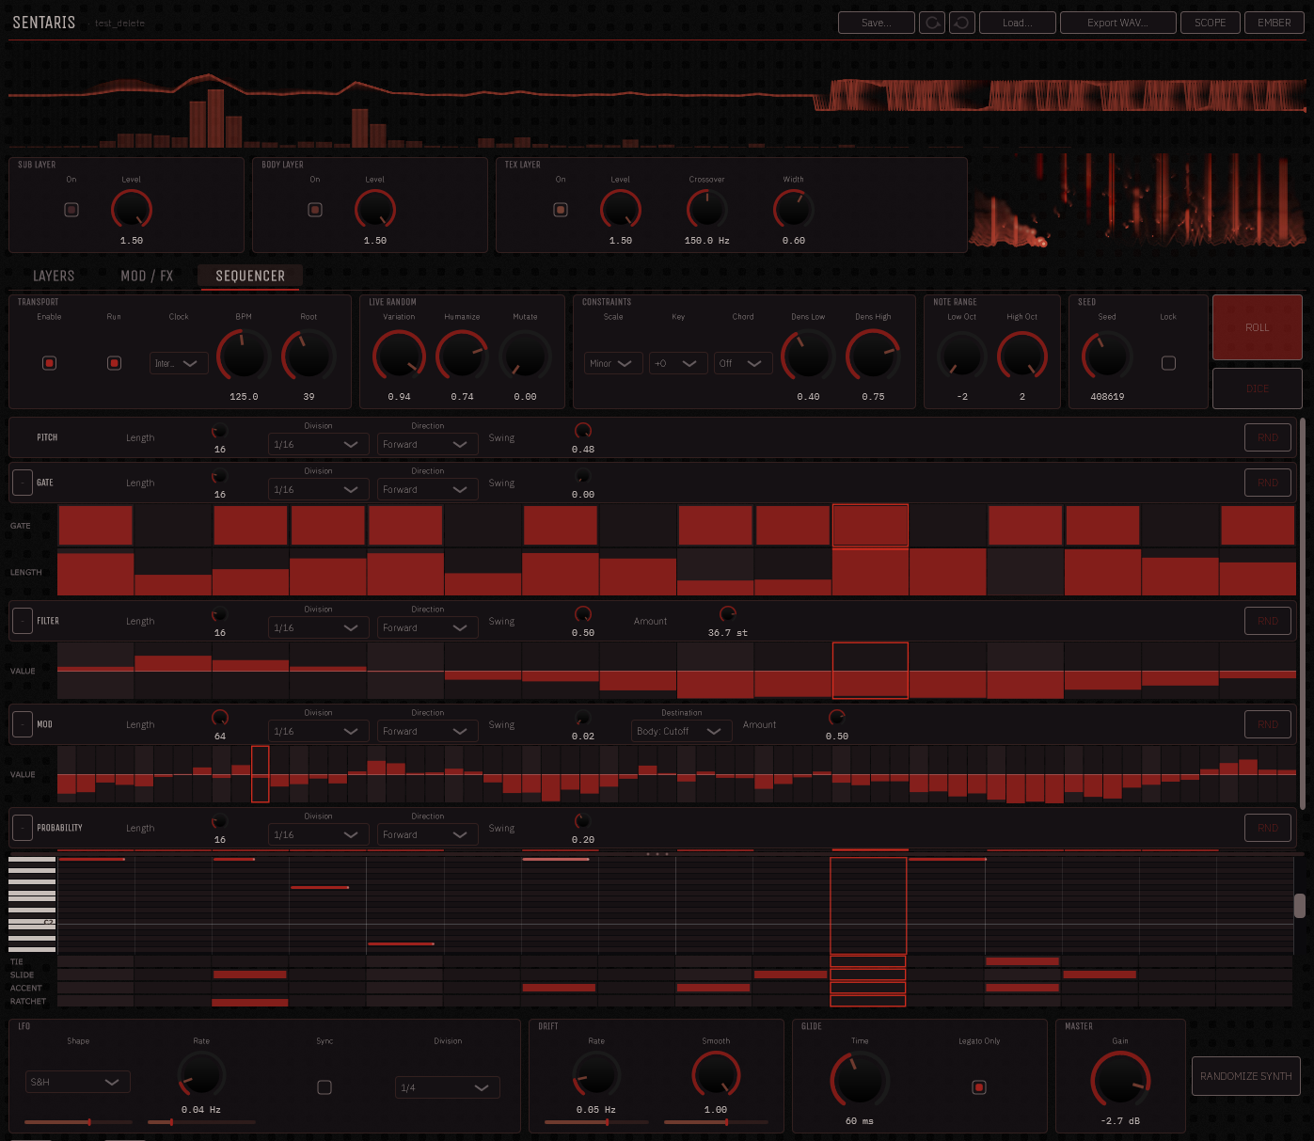The image size is (1314, 1141).
Task: Click the Width knob in Tex Layer
Action: point(793,209)
